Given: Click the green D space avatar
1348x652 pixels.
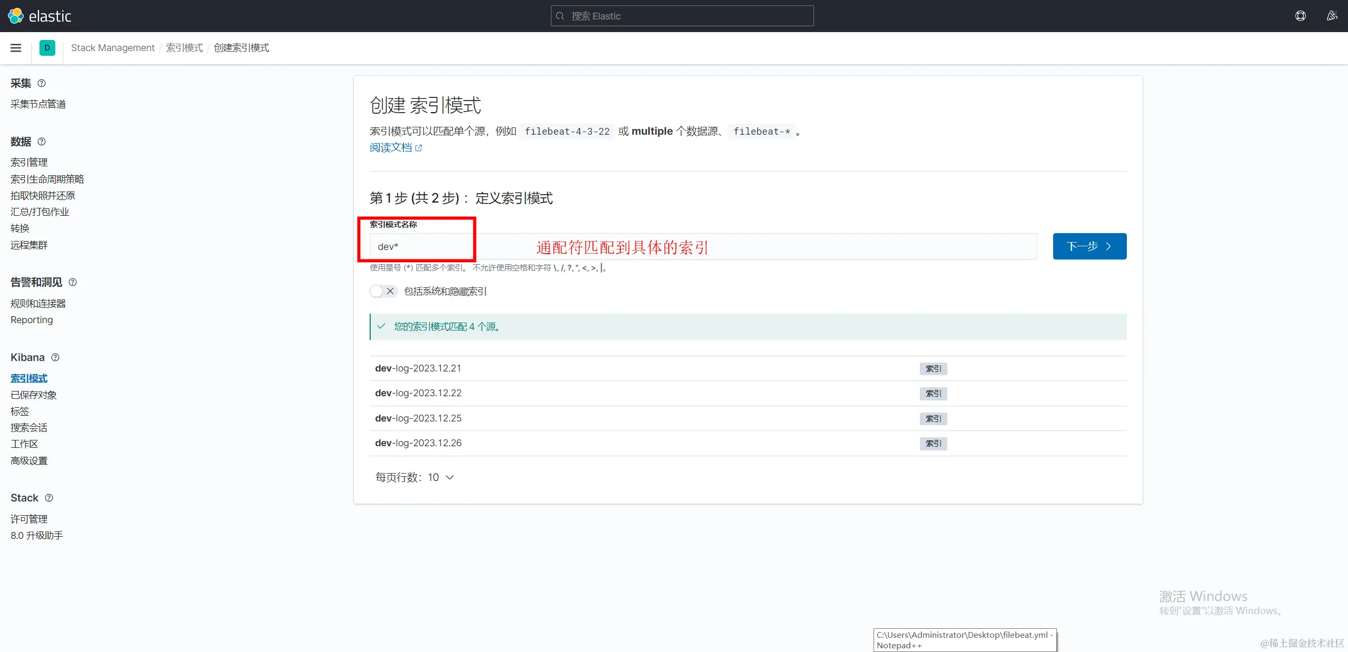Looking at the screenshot, I should tap(47, 48).
